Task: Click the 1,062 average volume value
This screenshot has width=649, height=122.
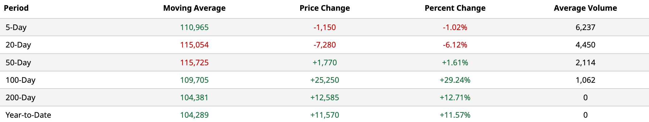Action: click(x=585, y=80)
